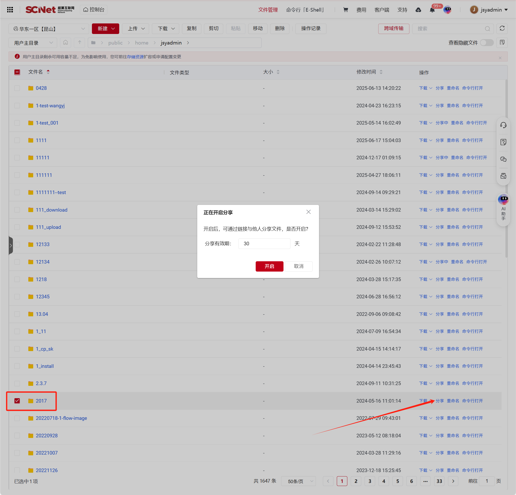Click the share validity days input field

(x=264, y=244)
